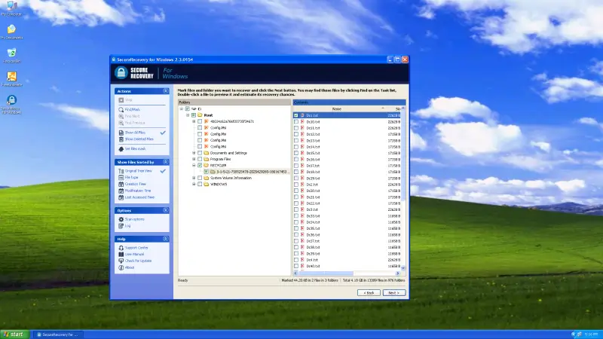Click the Find Next icon
Viewport: 603px width, 339px height.
(121, 116)
